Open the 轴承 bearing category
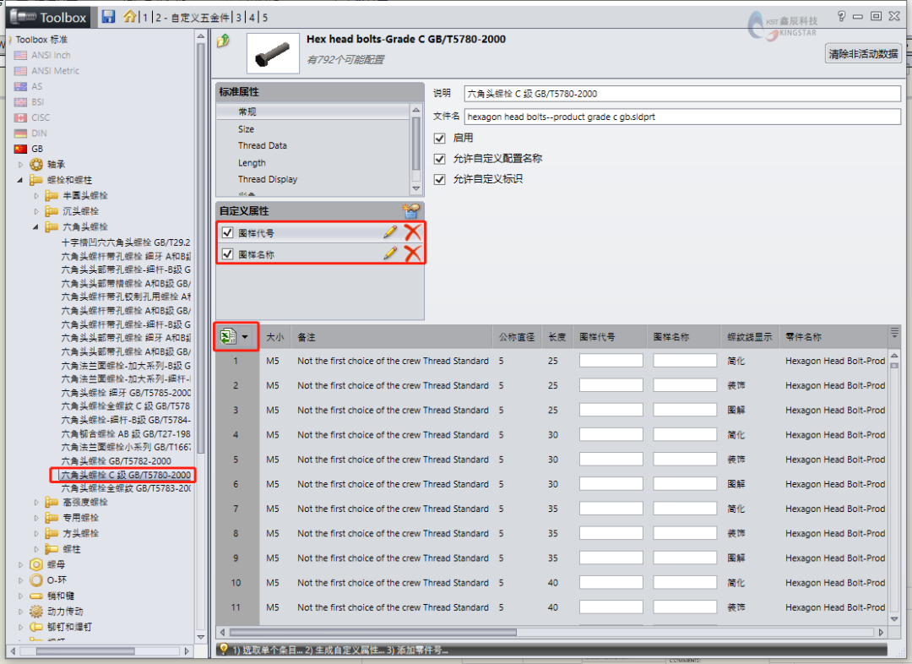 (56, 165)
